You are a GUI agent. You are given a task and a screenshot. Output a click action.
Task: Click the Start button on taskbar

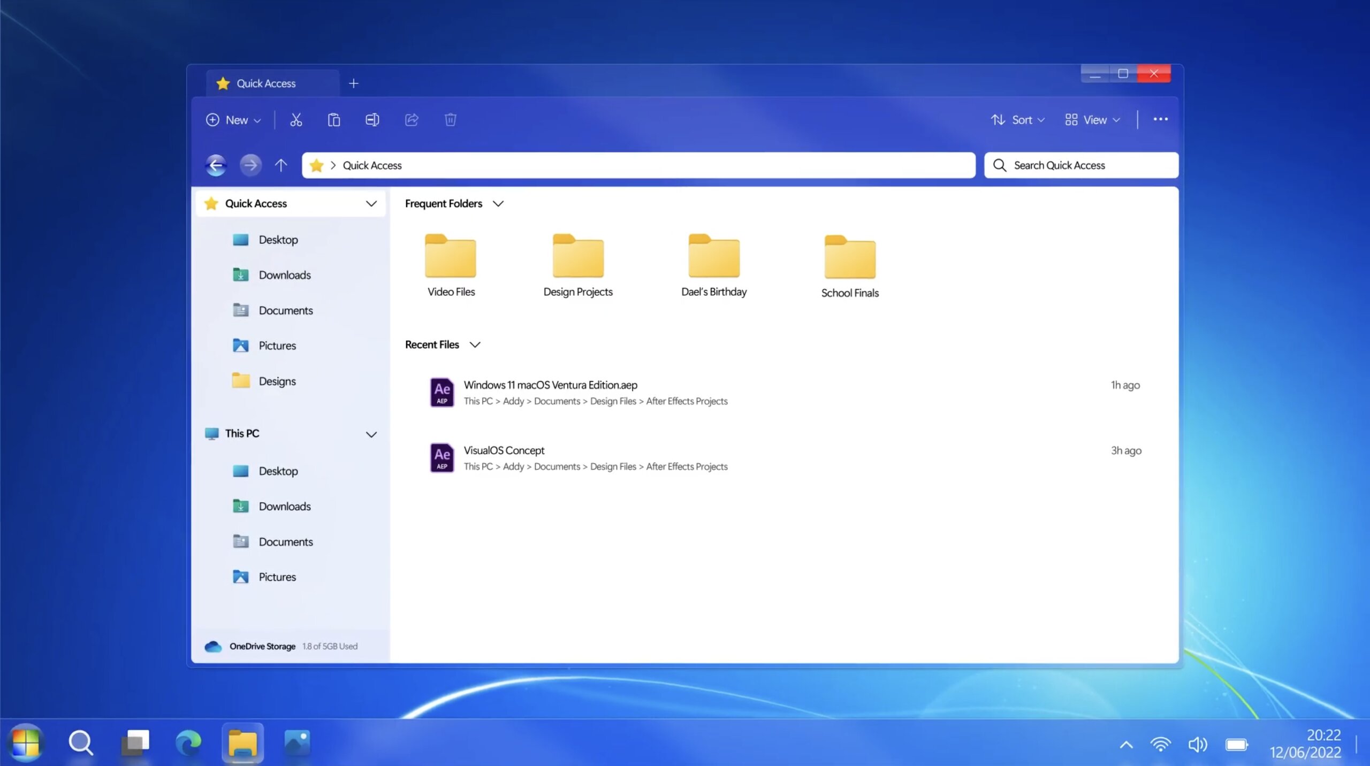point(25,743)
